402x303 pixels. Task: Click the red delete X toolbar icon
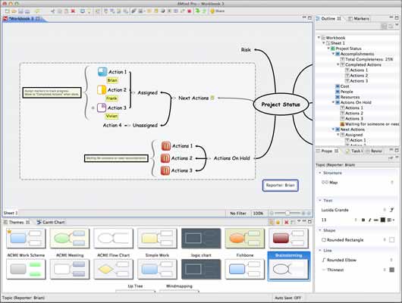click(x=73, y=11)
